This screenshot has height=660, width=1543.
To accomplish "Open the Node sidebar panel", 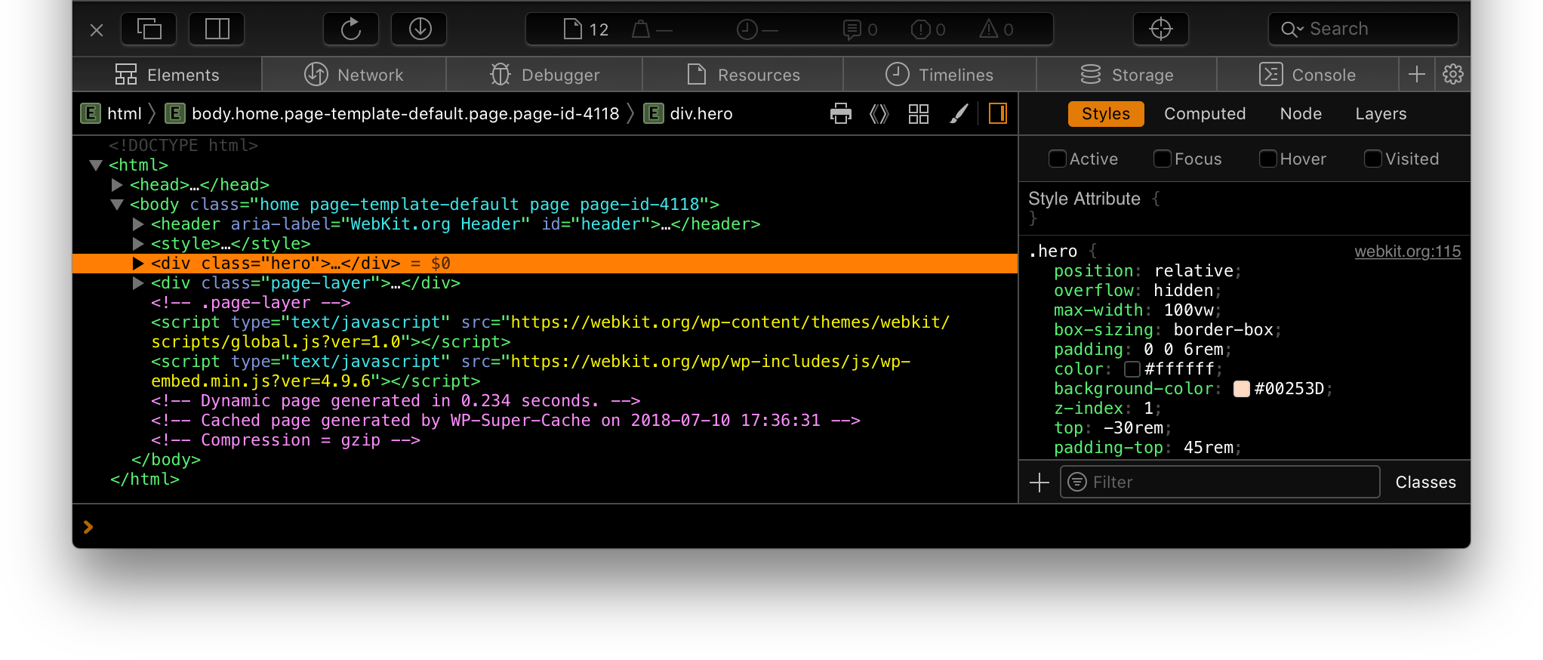I will (1301, 114).
